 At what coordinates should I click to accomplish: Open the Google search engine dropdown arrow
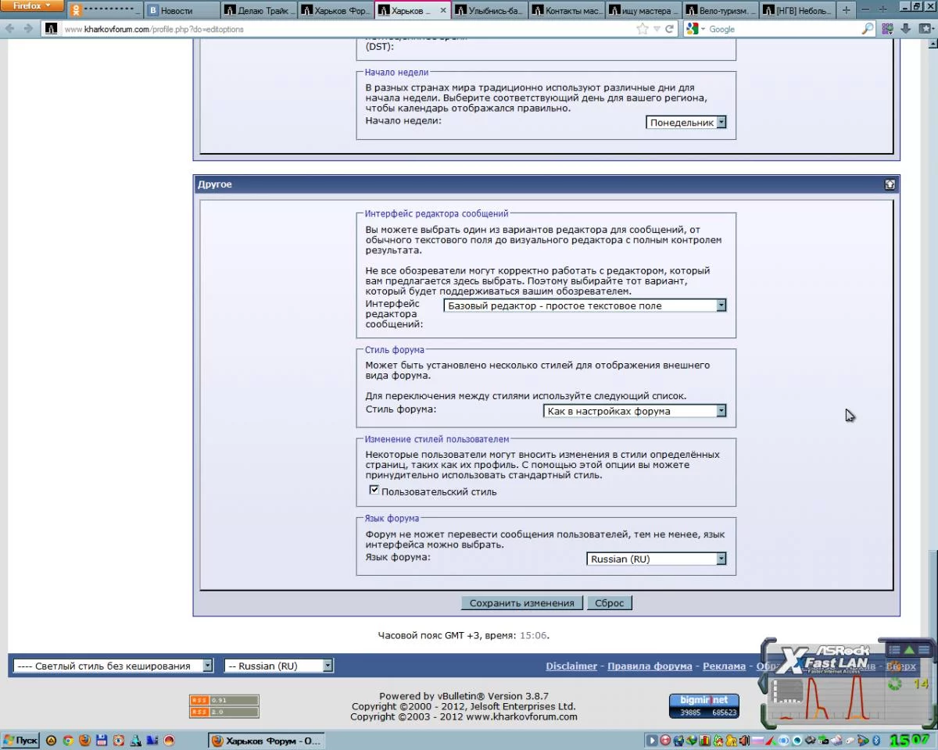[x=703, y=29]
